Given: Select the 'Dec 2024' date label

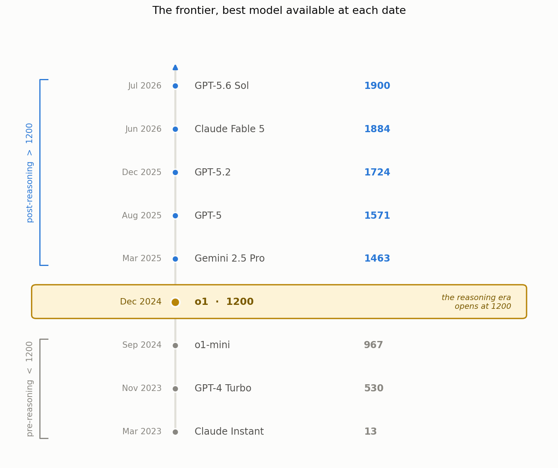Looking at the screenshot, I should [141, 302].
